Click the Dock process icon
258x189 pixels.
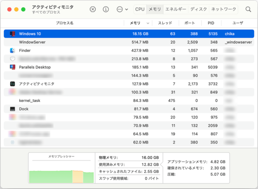pyautogui.click(x=12, y=109)
